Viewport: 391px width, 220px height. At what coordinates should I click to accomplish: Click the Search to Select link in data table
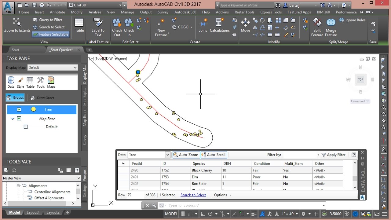193,195
